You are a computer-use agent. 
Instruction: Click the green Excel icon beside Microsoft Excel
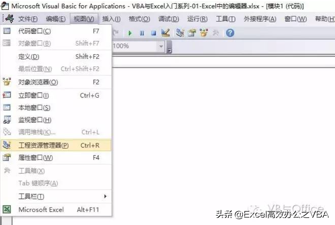[x=7, y=209]
